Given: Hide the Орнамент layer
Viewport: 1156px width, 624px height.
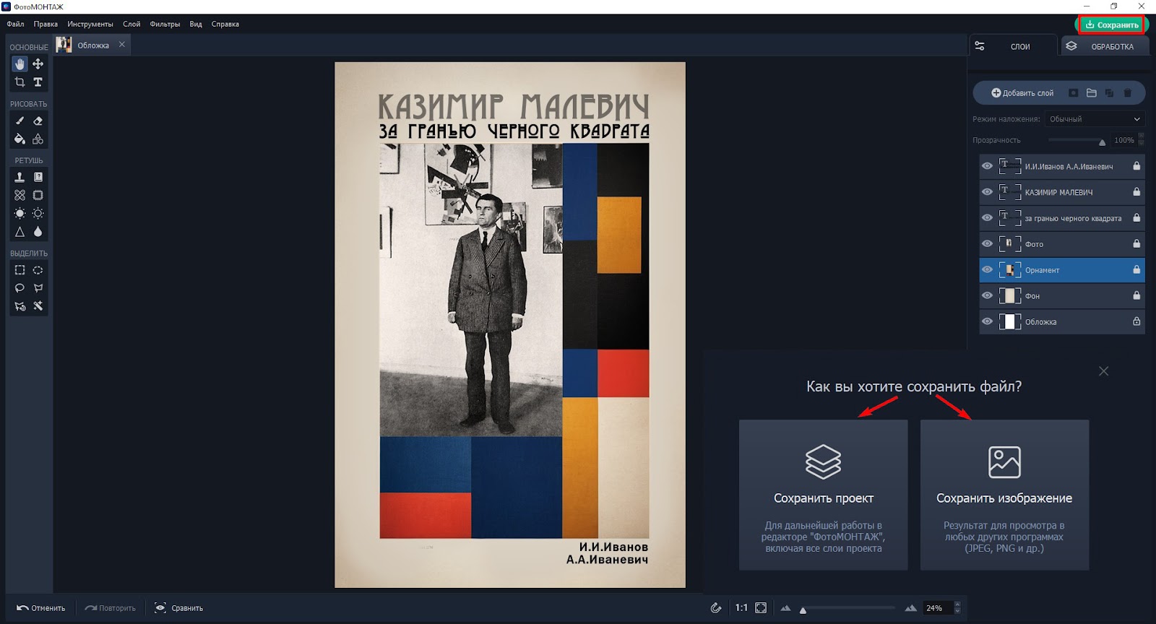Looking at the screenshot, I should click(x=987, y=270).
